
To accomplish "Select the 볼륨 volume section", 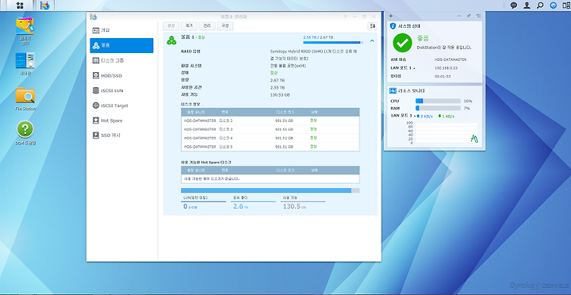I will 121,45.
